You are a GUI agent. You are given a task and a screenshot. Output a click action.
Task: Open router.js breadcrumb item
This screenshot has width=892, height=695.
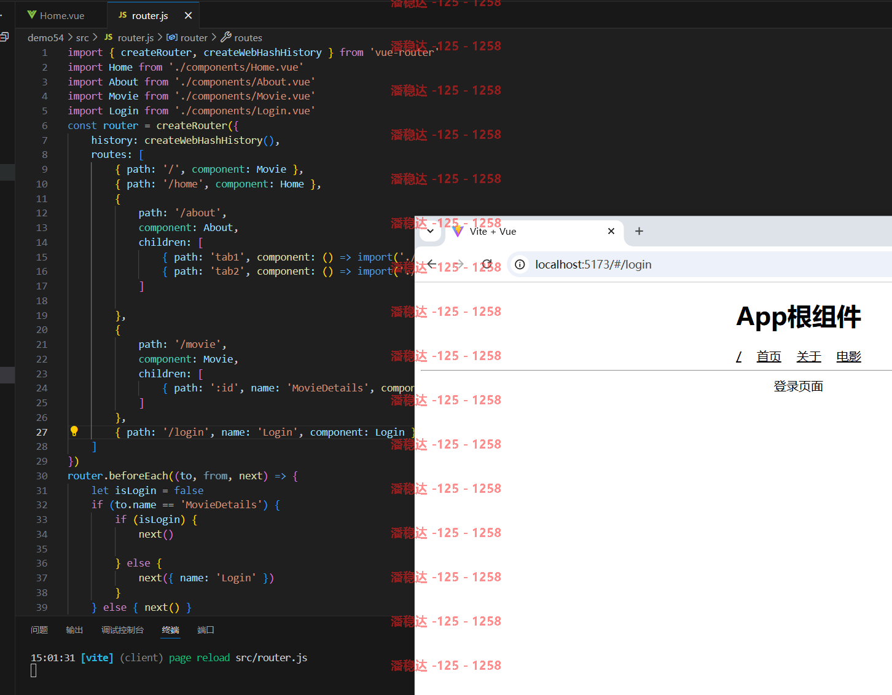point(135,37)
